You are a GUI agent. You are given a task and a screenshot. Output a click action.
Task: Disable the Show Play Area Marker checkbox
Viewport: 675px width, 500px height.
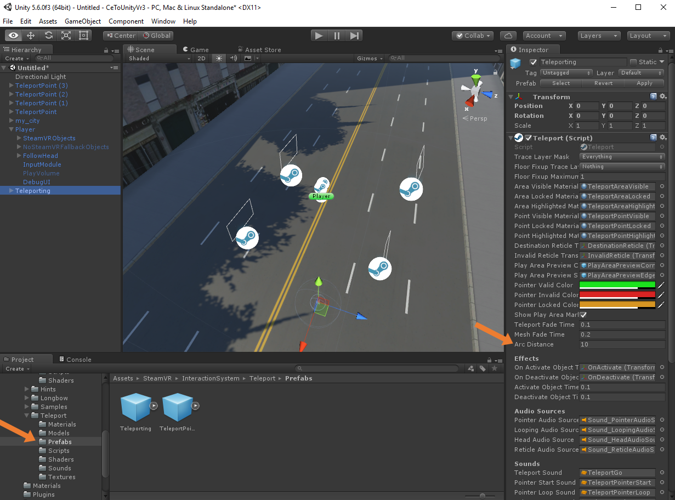pos(583,315)
